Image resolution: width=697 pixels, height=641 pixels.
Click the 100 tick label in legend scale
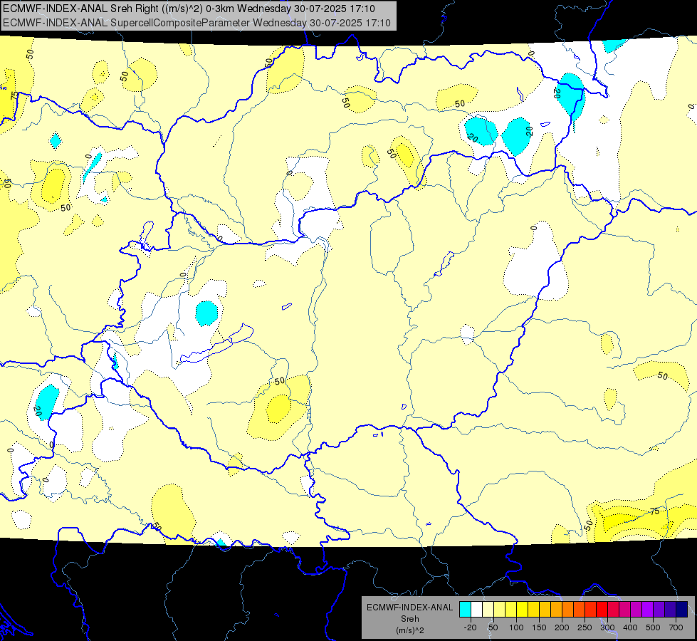pyautogui.click(x=516, y=627)
